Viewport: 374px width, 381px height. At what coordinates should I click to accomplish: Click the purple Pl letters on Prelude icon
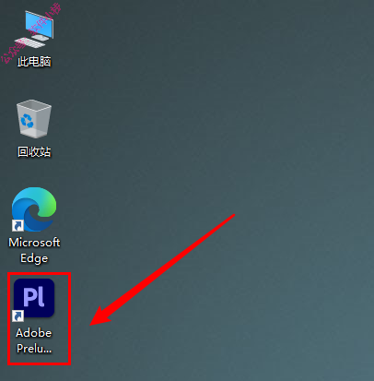34,297
